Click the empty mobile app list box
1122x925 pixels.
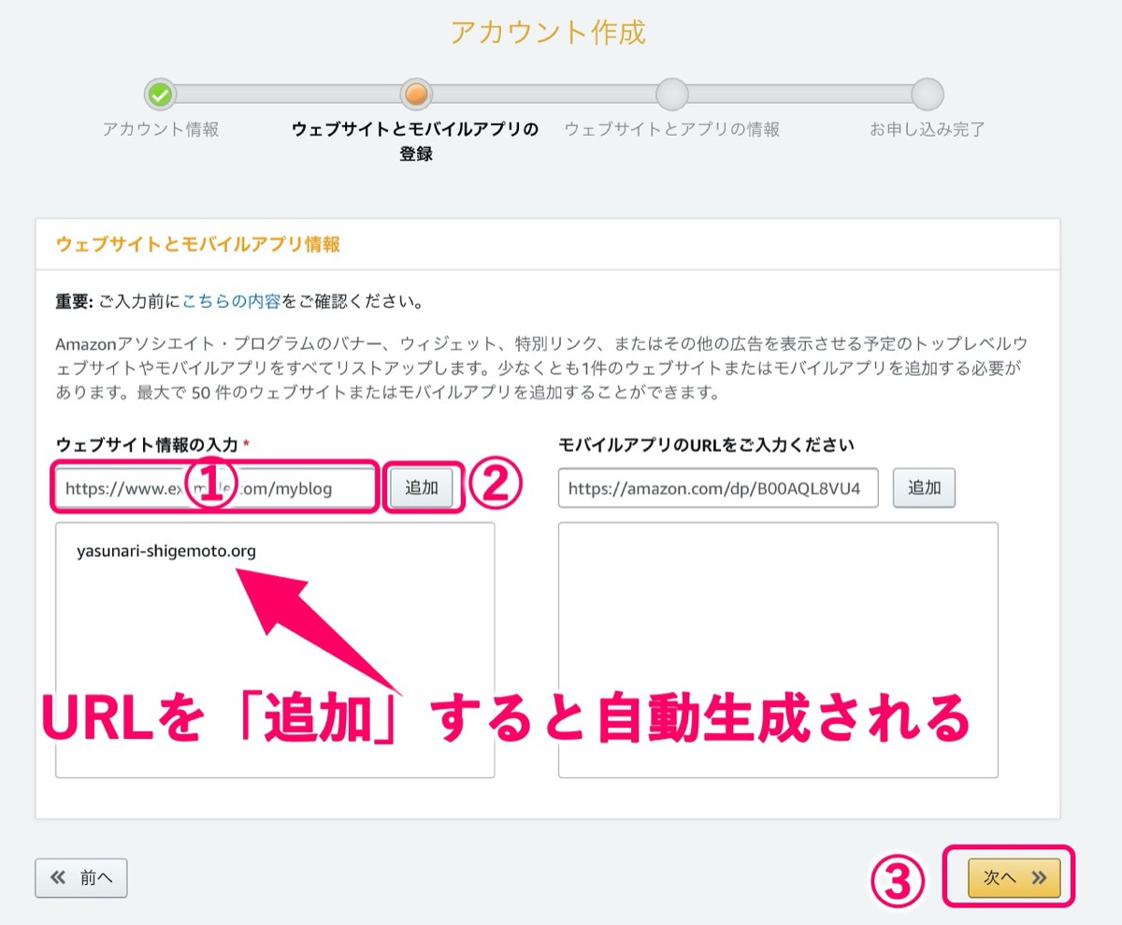coord(778,650)
